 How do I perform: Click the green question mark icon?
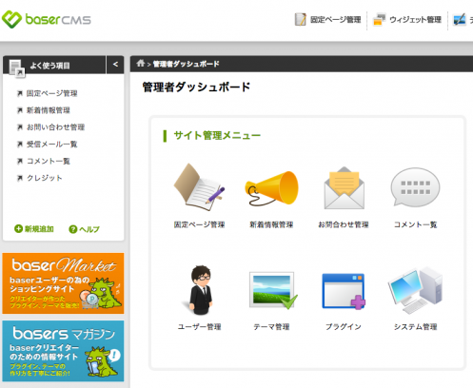73,229
